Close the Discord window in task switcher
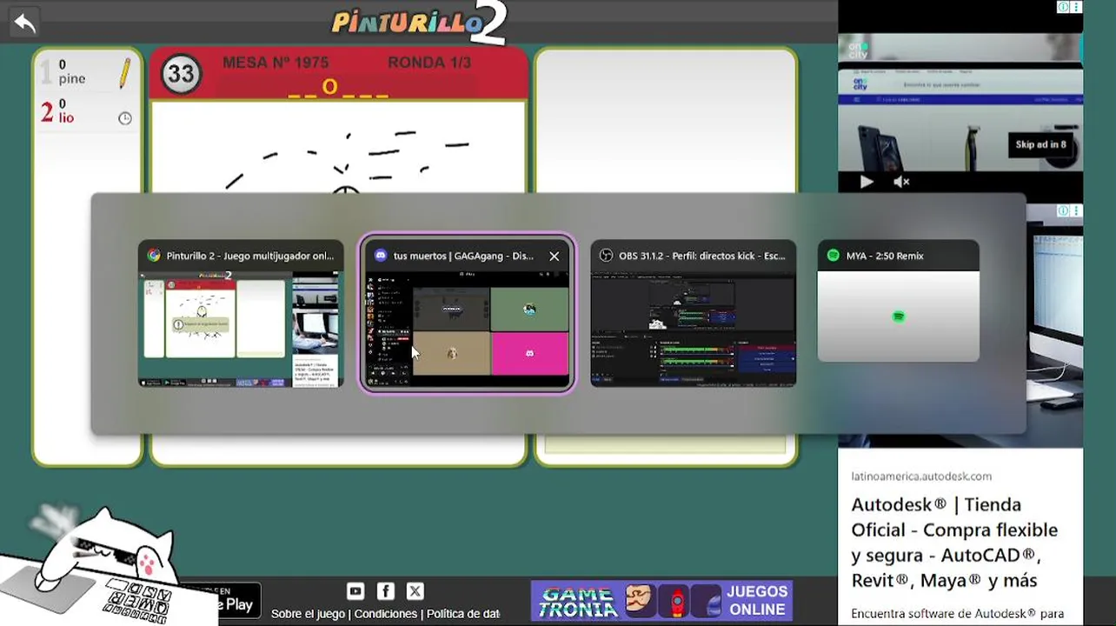 pos(554,256)
